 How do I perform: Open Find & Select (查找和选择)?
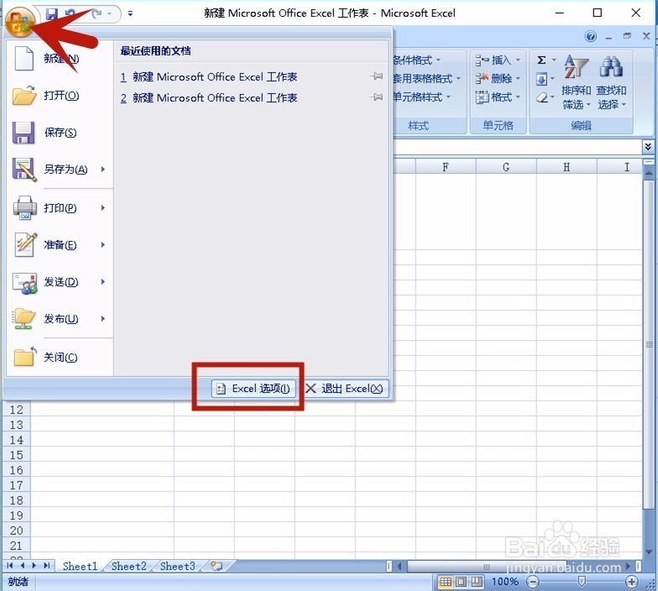coord(611,82)
